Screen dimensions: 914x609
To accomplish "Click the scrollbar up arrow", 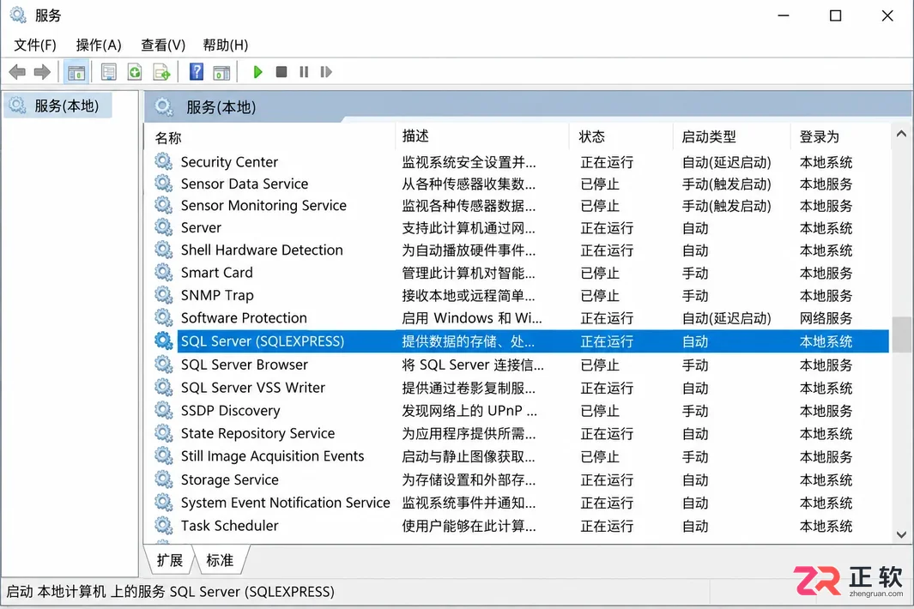I will click(901, 134).
